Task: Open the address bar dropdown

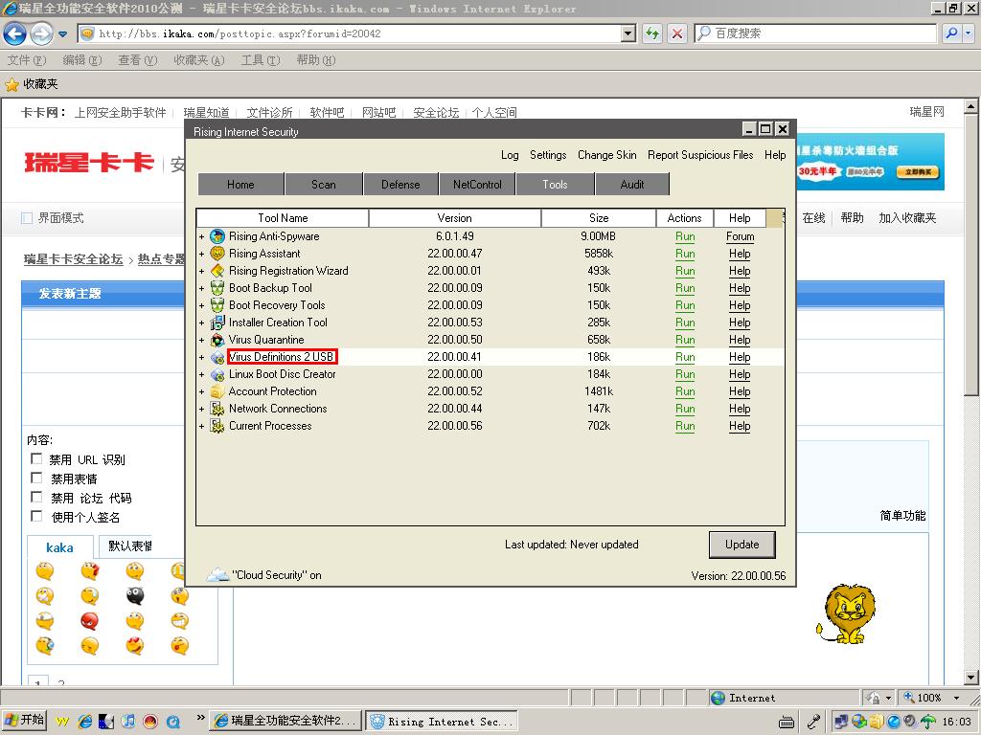Action: (x=628, y=33)
